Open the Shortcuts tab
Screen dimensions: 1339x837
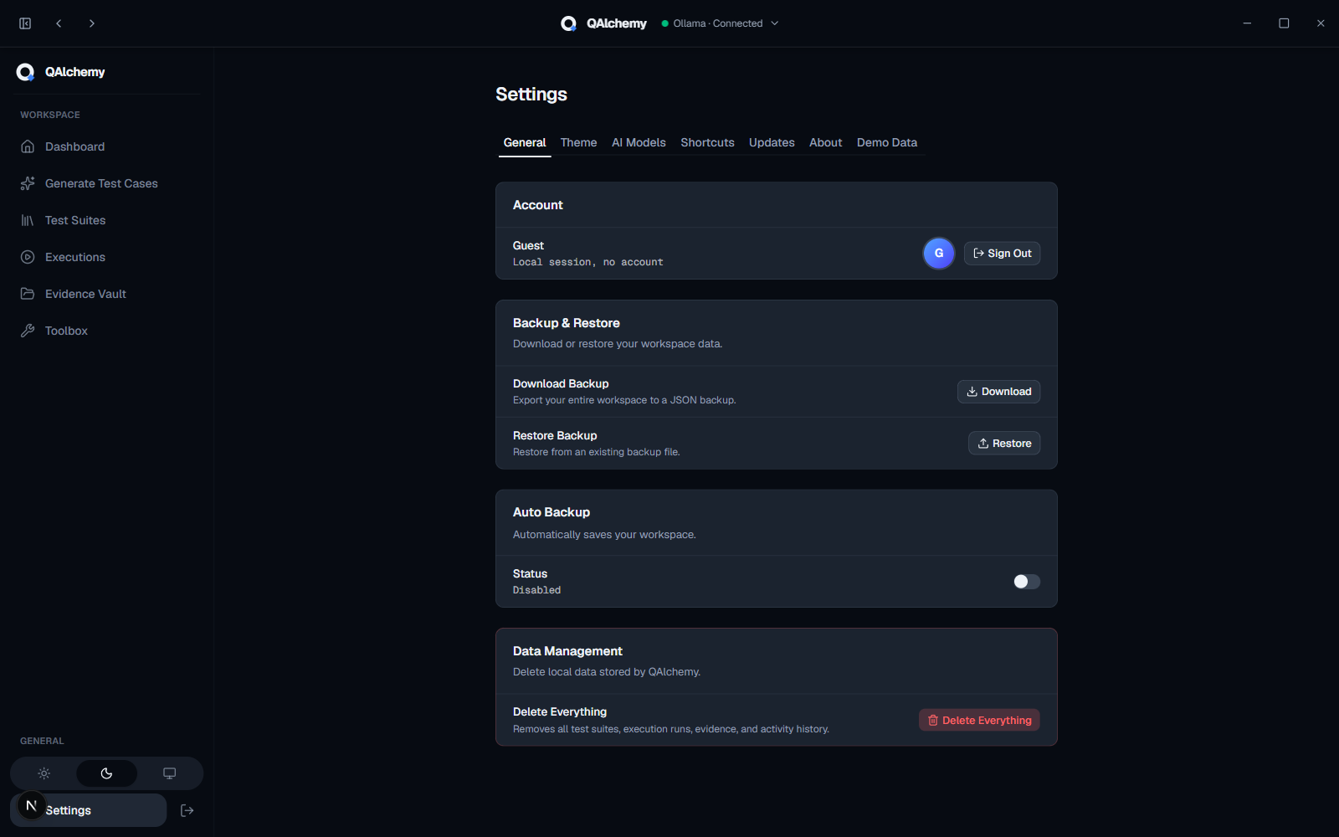tap(707, 142)
